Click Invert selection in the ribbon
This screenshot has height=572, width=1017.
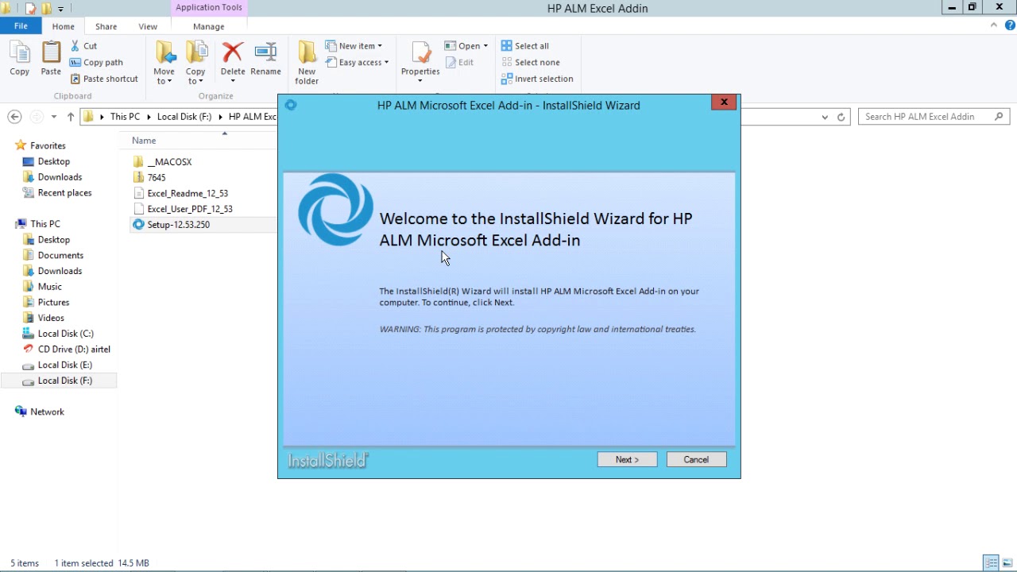tap(537, 79)
